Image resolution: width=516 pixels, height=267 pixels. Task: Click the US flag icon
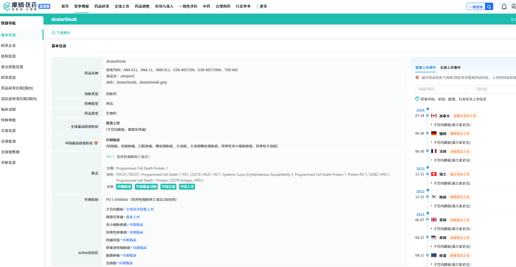434,237
